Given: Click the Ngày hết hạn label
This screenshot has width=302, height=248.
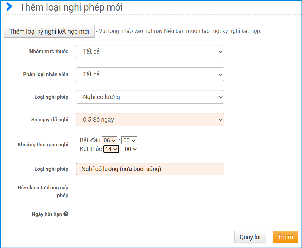Looking at the screenshot, I should click(47, 214).
